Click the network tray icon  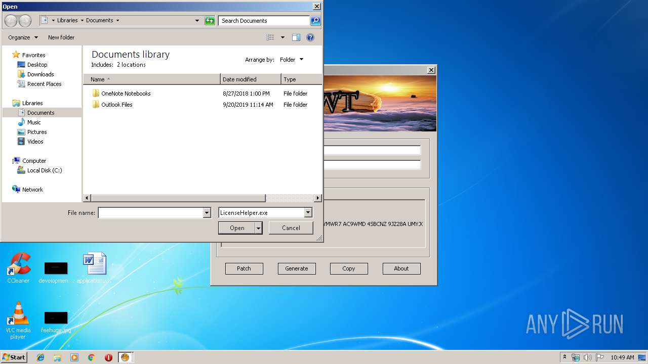pos(576,357)
